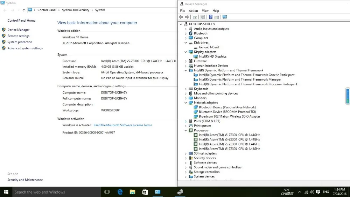This screenshot has height=197, width=350.
Task: Open Device Manager link in System sidebar
Action: pyautogui.click(x=18, y=30)
